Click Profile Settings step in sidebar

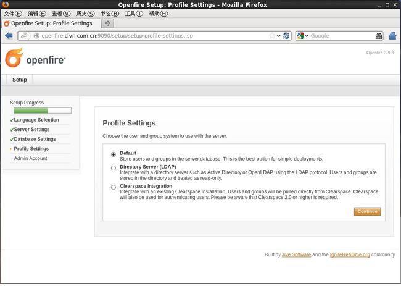[31, 149]
